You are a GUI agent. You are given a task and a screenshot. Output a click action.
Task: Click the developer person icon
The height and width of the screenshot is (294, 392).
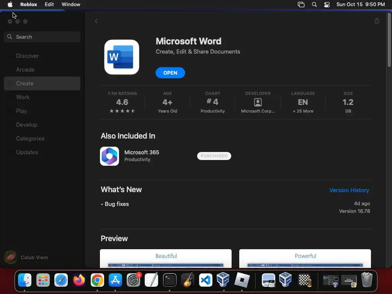(258, 102)
